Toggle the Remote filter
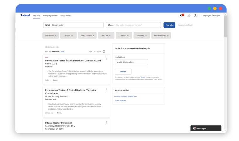The width and height of the screenshot is (239, 141). pyautogui.click(x=68, y=35)
